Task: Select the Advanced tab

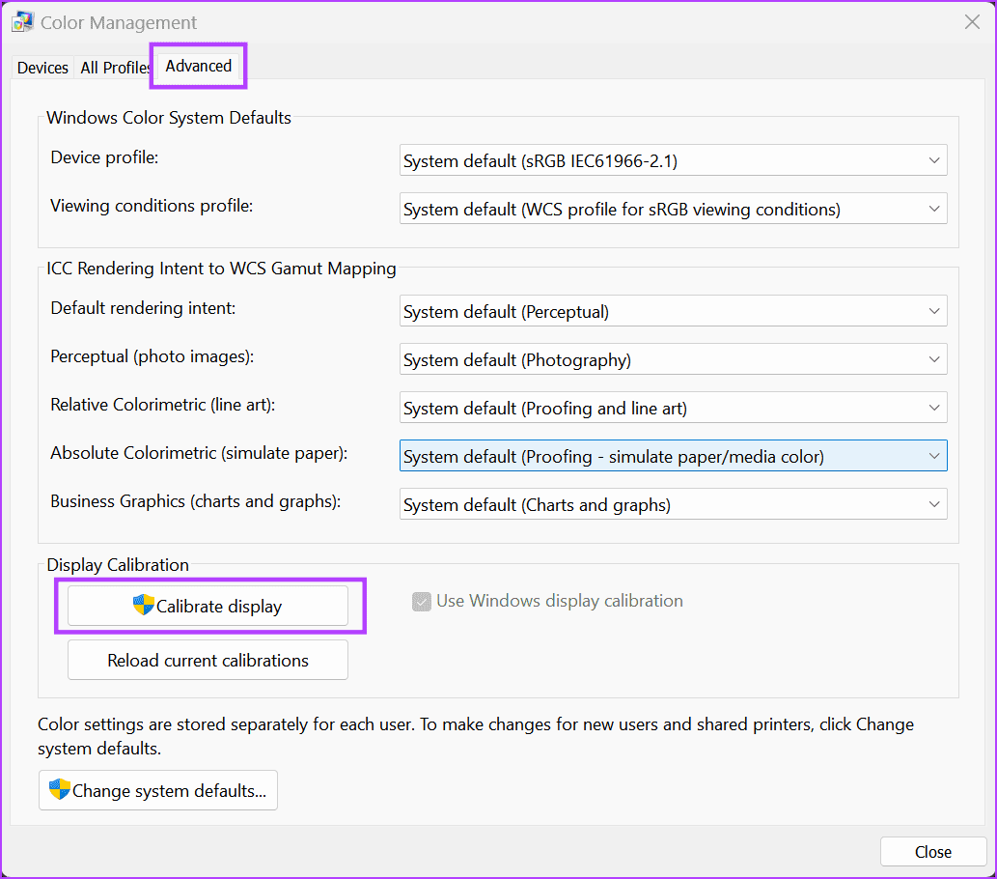Action: coord(198,66)
